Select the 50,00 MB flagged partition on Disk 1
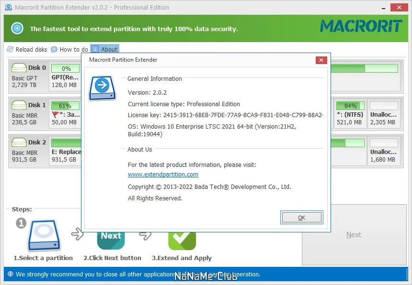Image resolution: width=412 pixels, height=285 pixels. [x=65, y=113]
